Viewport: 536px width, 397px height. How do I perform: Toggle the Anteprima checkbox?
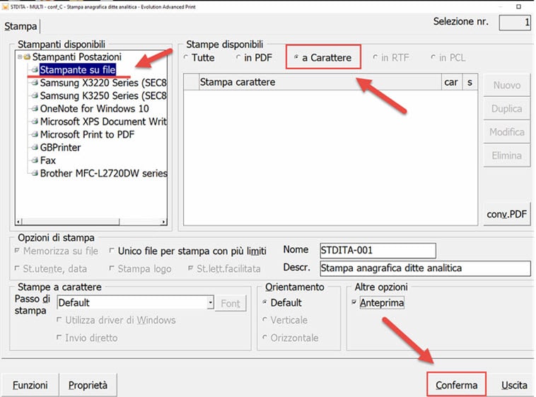354,303
